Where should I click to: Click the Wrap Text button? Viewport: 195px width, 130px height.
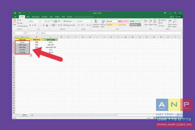tap(68, 21)
